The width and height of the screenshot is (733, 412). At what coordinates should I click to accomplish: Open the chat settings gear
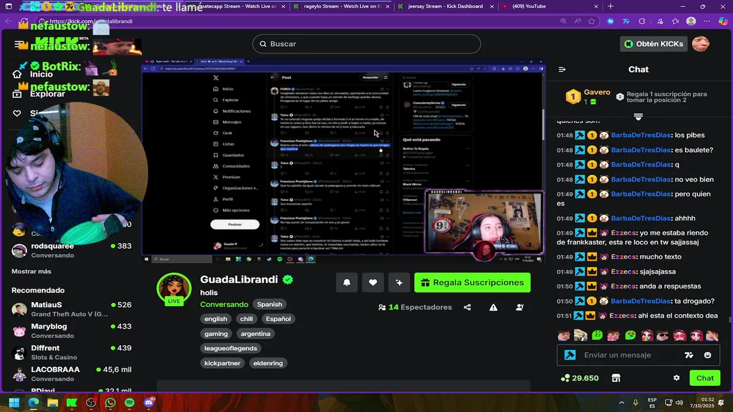pos(676,378)
